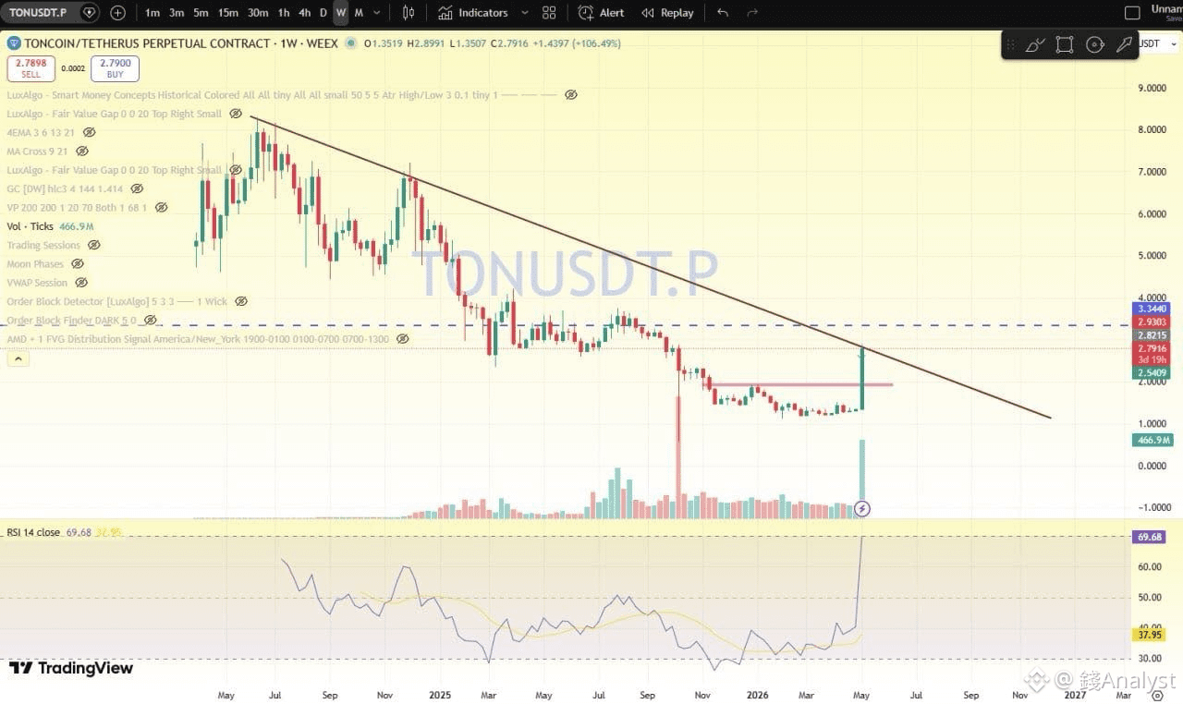Click the 2.9303 red price label
This screenshot has width=1183, height=704.
tap(1150, 322)
